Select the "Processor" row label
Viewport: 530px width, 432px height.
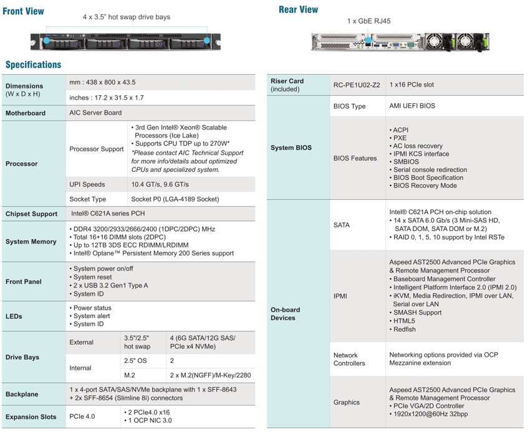pos(22,164)
